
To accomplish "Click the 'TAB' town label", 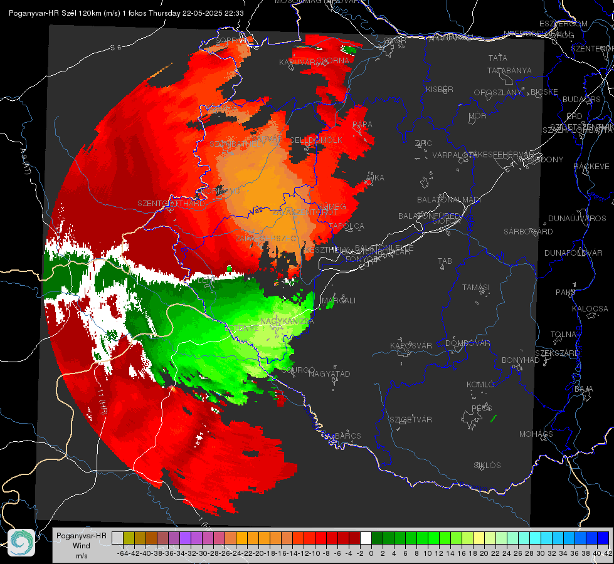I will [445, 261].
